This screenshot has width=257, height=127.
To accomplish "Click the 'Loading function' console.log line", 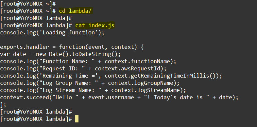I will 52,33.
